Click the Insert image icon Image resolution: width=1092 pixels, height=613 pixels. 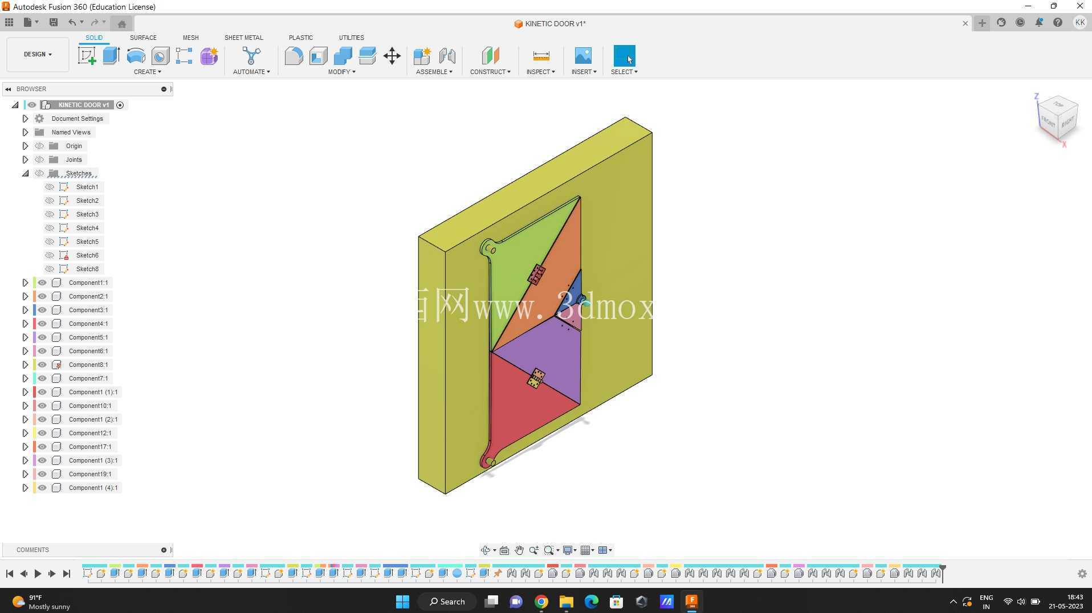[583, 56]
